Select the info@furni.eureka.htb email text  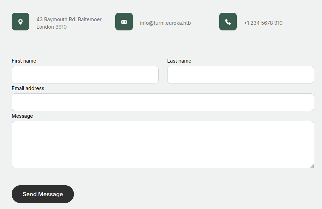(x=165, y=23)
